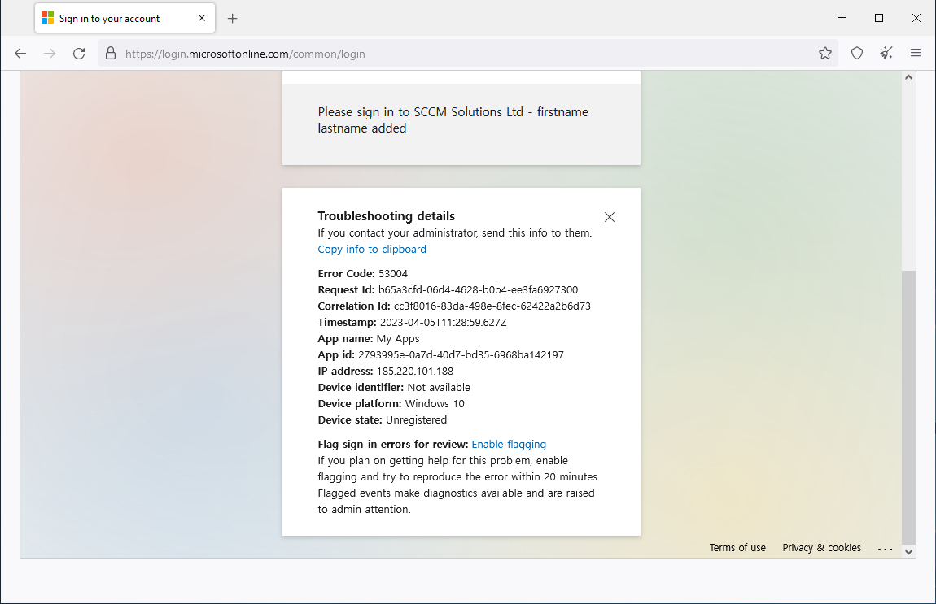Click the scrollbar down arrow
The width and height of the screenshot is (936, 604).
(x=909, y=551)
